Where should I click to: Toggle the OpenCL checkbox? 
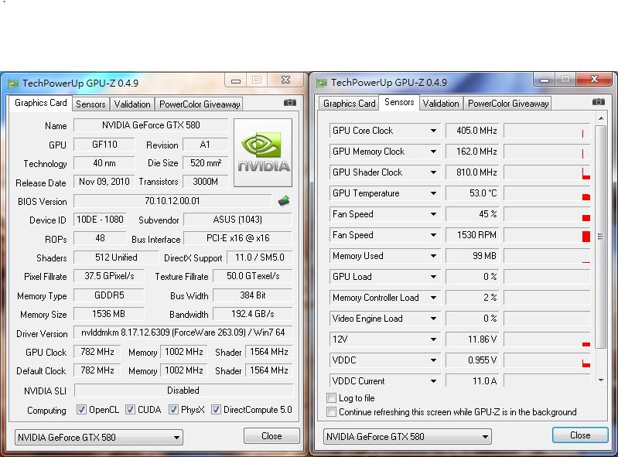tap(81, 410)
